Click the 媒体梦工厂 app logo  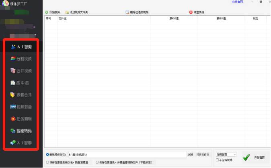coord(5,3)
